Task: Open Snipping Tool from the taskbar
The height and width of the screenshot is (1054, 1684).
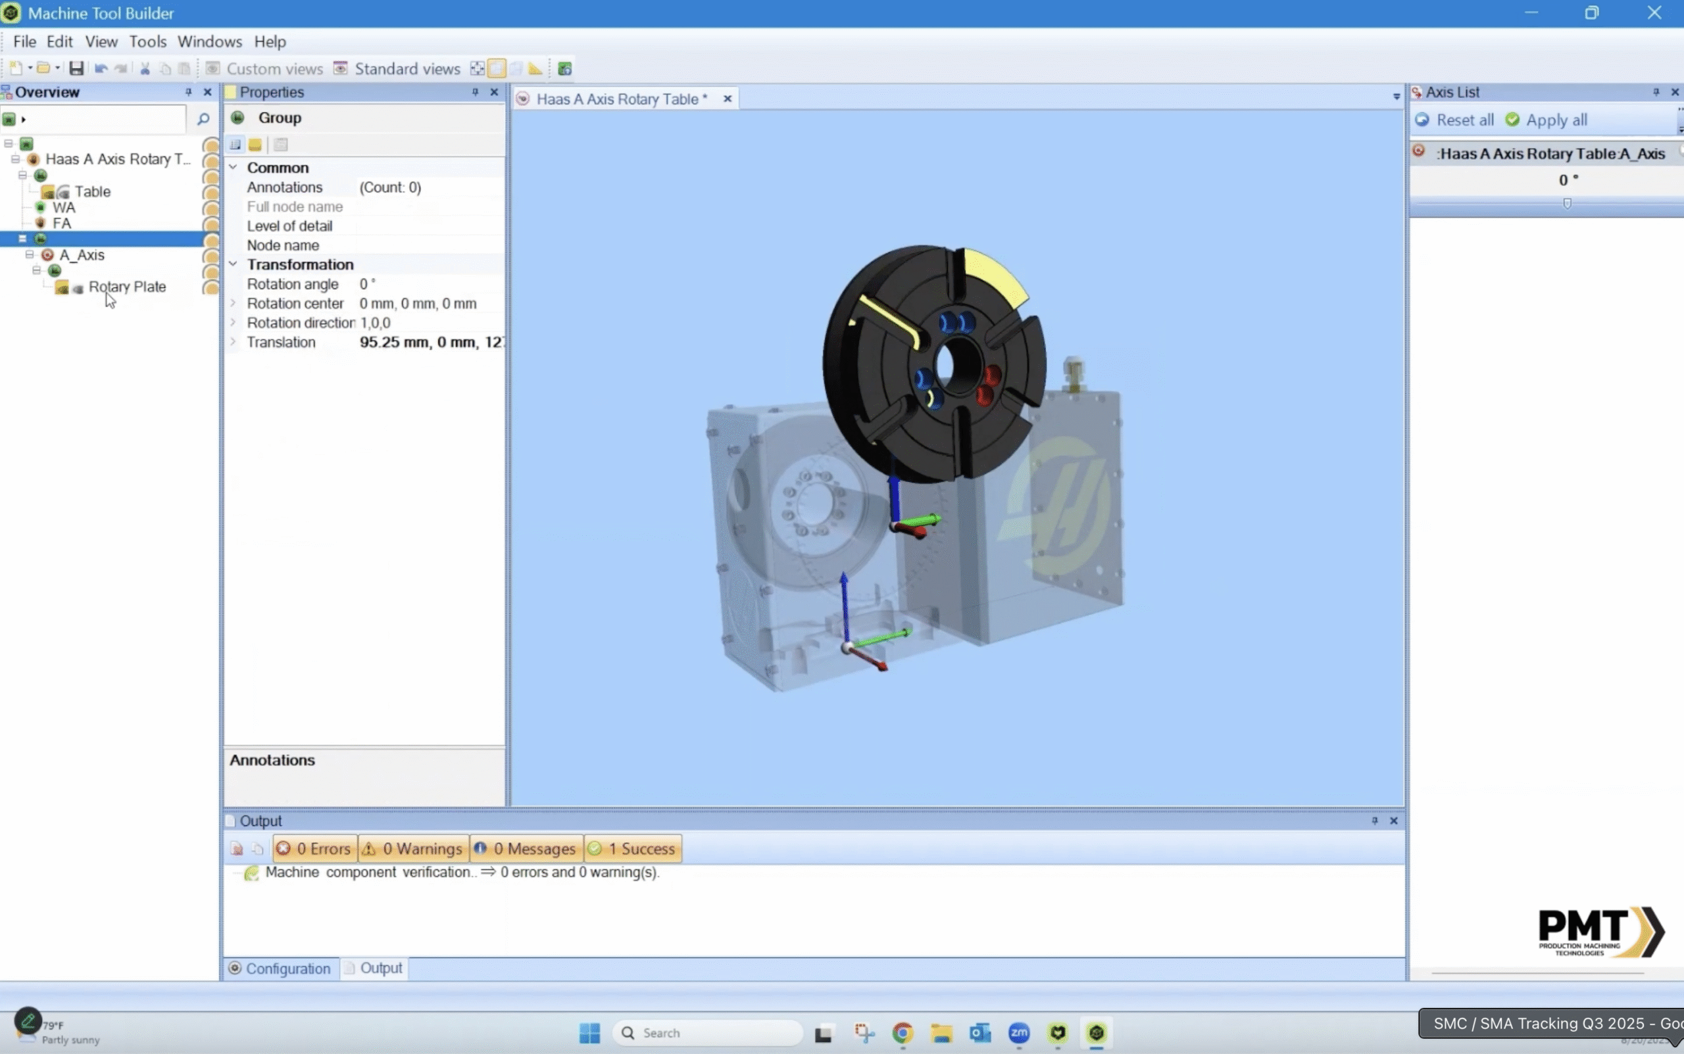Action: tap(864, 1032)
